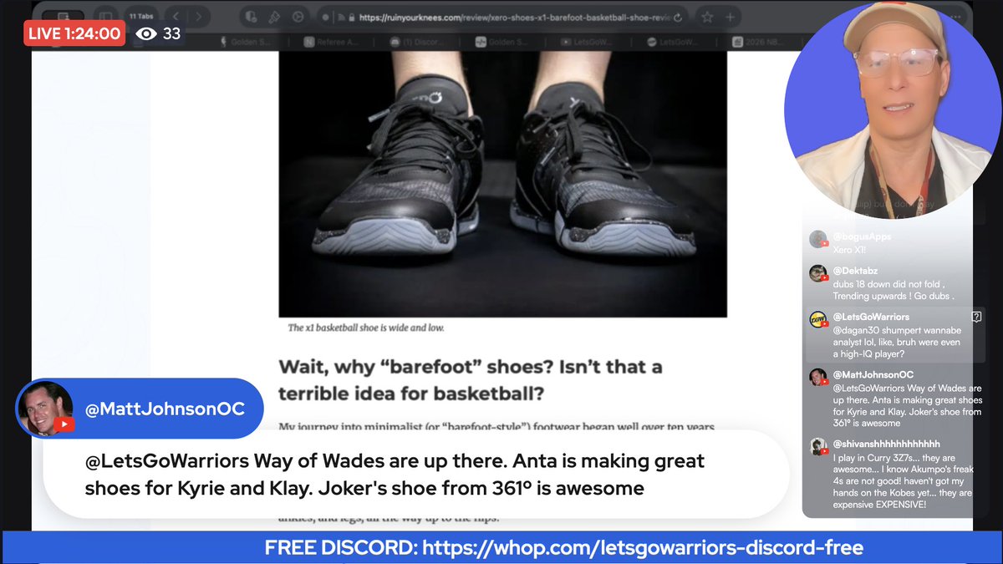The height and width of the screenshot is (564, 1003).
Task: Click the xero shoes photo in article
Action: tap(502, 184)
